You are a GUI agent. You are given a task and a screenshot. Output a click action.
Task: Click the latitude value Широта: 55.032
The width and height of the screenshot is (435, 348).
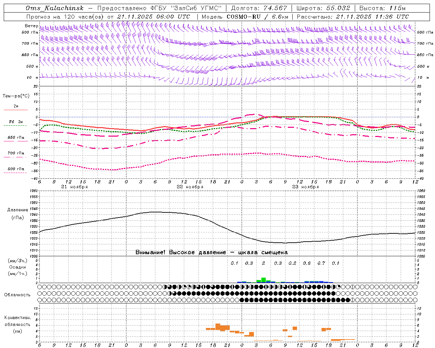click(323, 8)
